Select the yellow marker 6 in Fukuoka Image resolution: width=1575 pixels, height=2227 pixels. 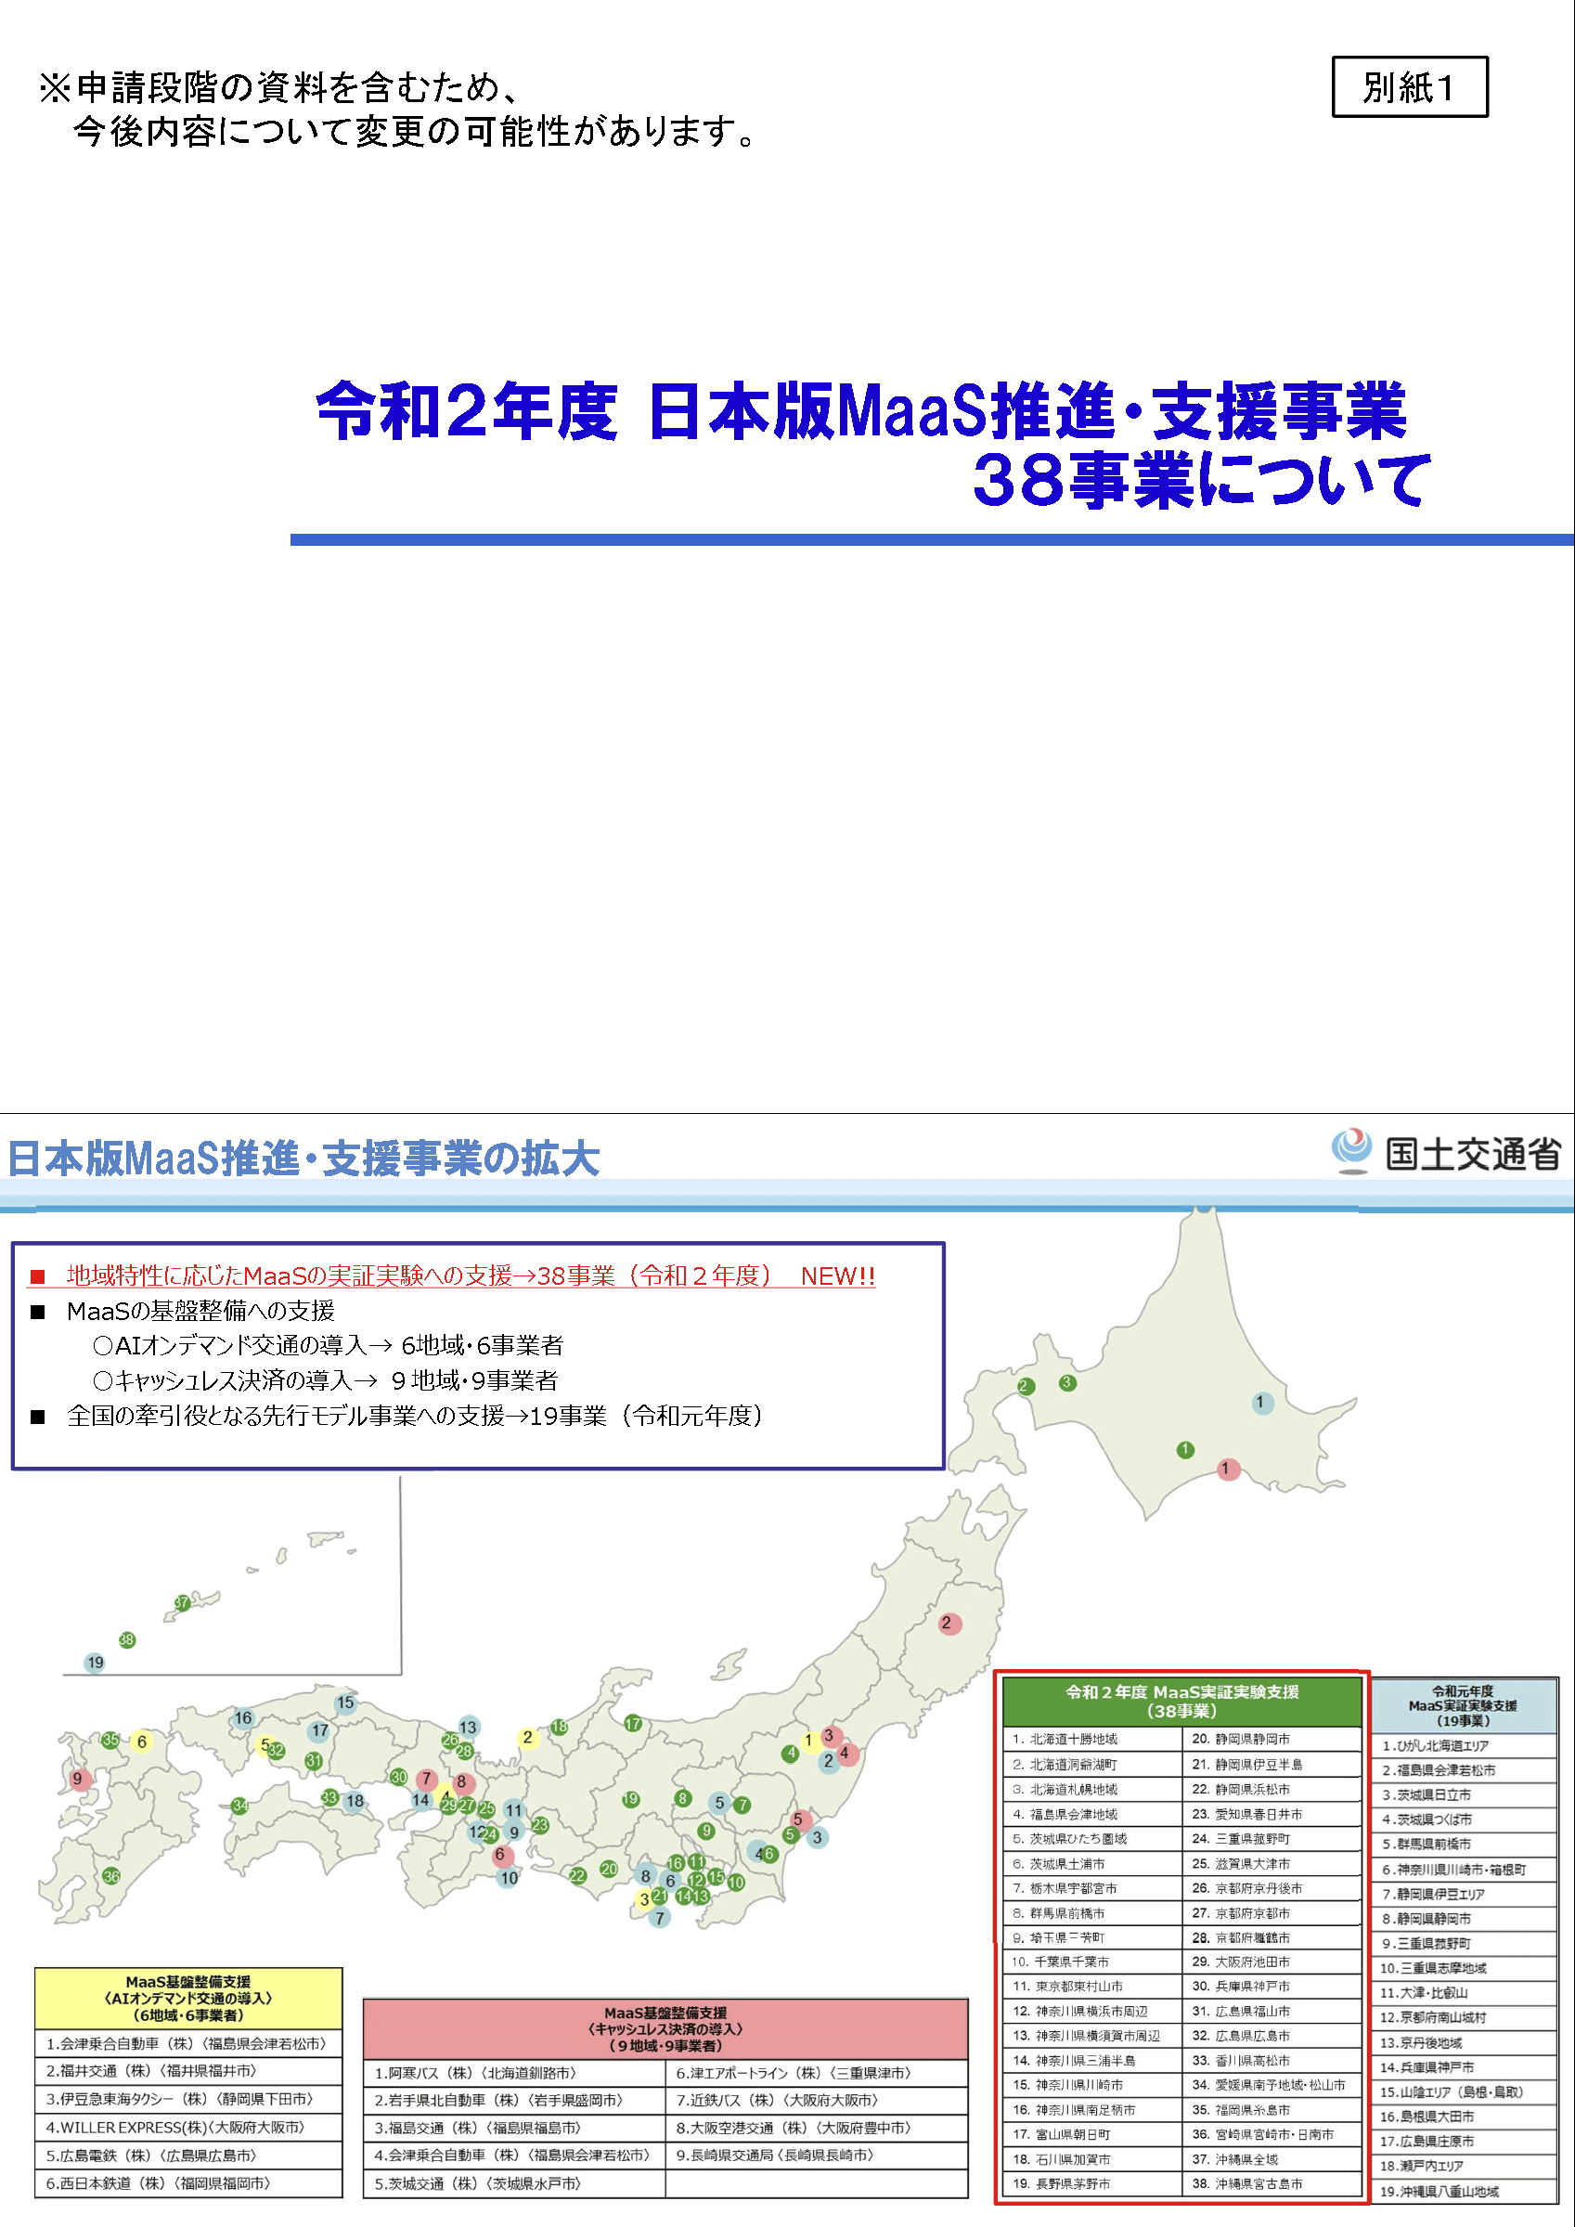[142, 1741]
